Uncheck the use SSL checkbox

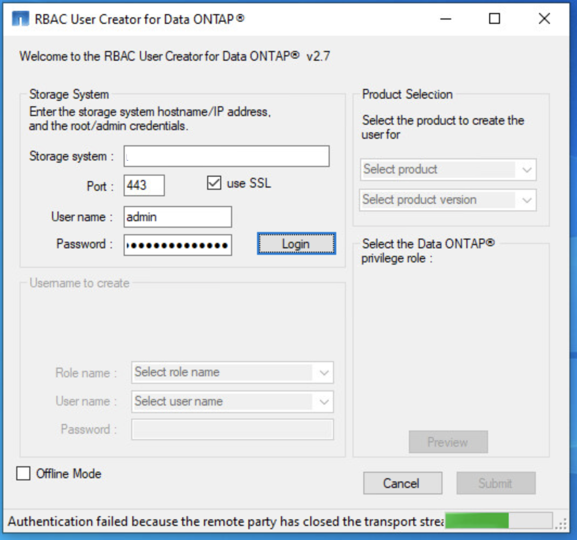(214, 183)
